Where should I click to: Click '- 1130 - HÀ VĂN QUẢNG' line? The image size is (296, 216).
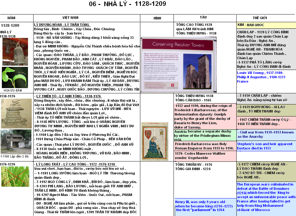pos(84,38)
